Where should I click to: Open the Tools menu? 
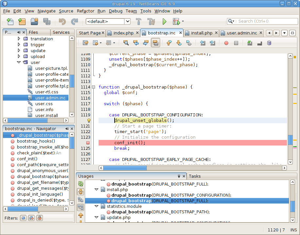[x=146, y=11]
